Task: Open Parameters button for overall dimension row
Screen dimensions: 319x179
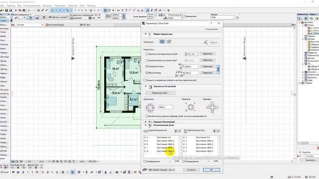Action: 207,73
